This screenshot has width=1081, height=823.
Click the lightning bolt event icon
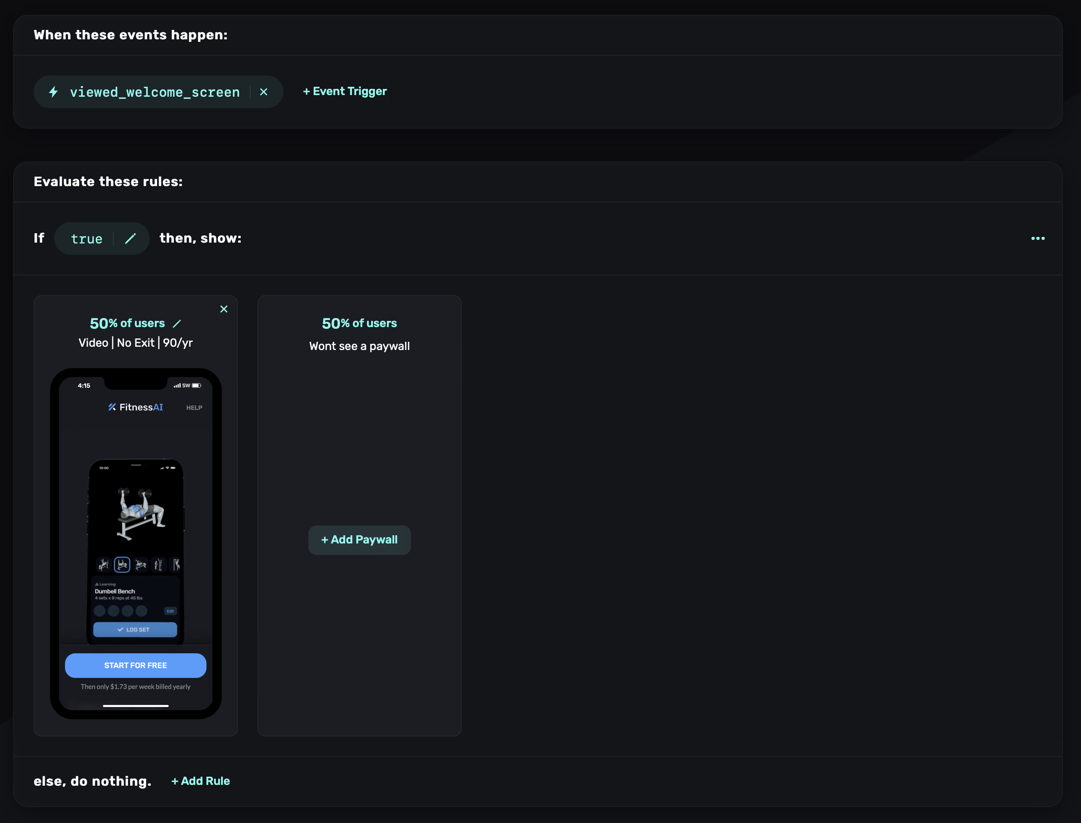point(54,92)
